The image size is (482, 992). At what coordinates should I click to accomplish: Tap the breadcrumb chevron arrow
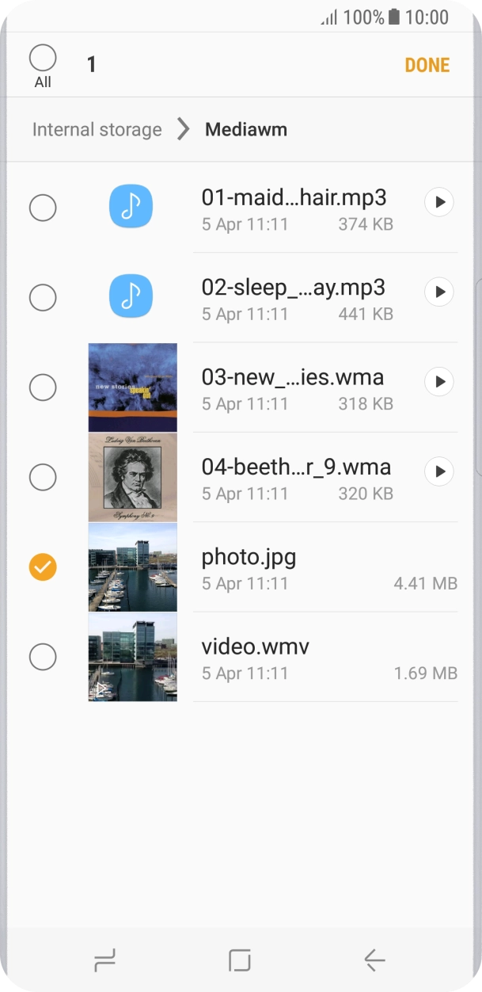[183, 129]
